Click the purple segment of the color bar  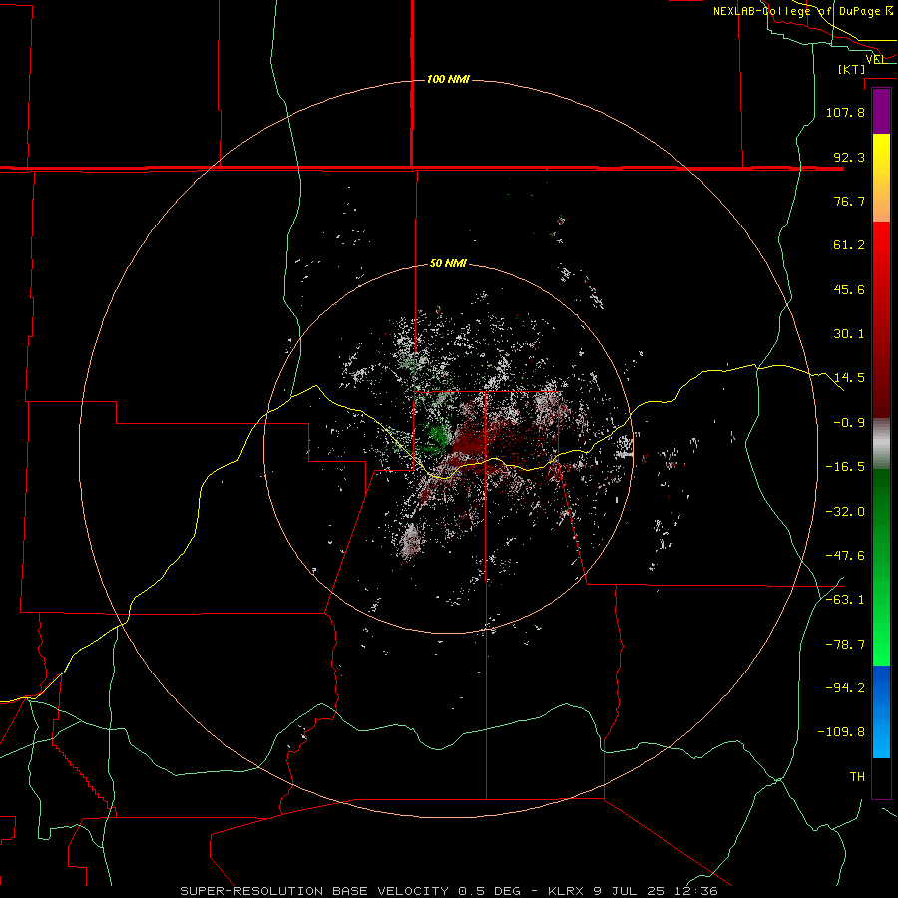click(x=881, y=112)
